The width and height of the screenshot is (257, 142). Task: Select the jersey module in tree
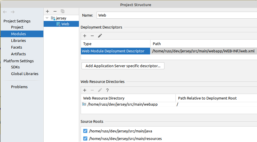(x=61, y=18)
